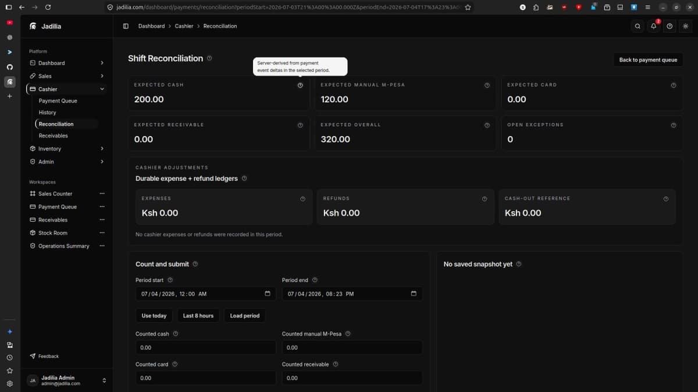The height and width of the screenshot is (392, 698).
Task: Open Stock Room workspace
Action: coord(53,233)
